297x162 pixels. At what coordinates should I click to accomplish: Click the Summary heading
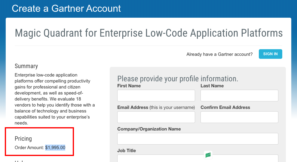[26, 66]
